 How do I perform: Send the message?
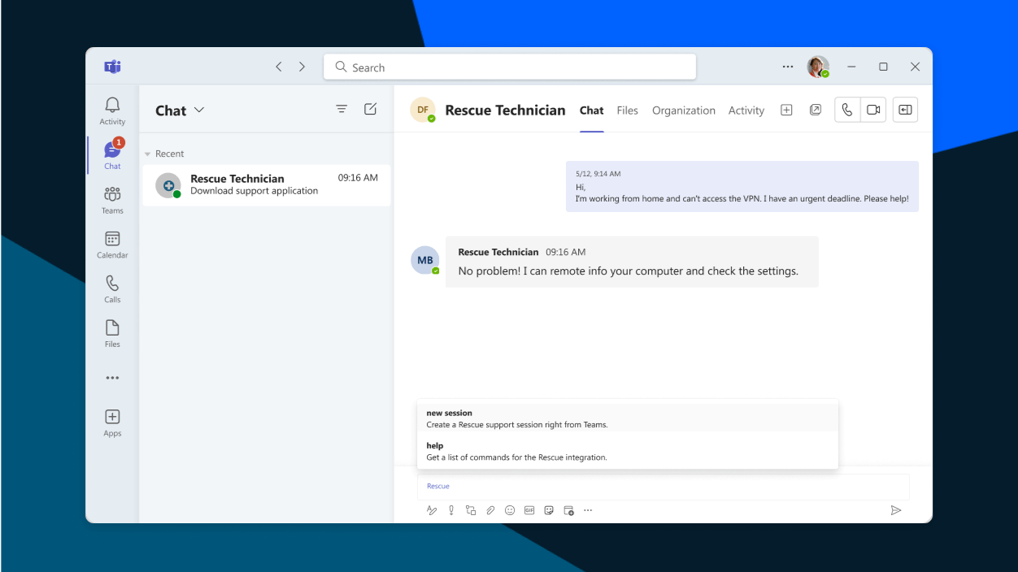(x=896, y=510)
